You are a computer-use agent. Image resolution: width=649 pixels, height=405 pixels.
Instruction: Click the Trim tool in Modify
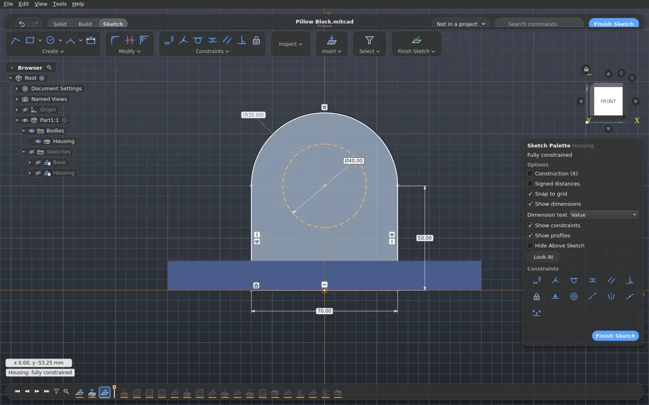tap(130, 40)
